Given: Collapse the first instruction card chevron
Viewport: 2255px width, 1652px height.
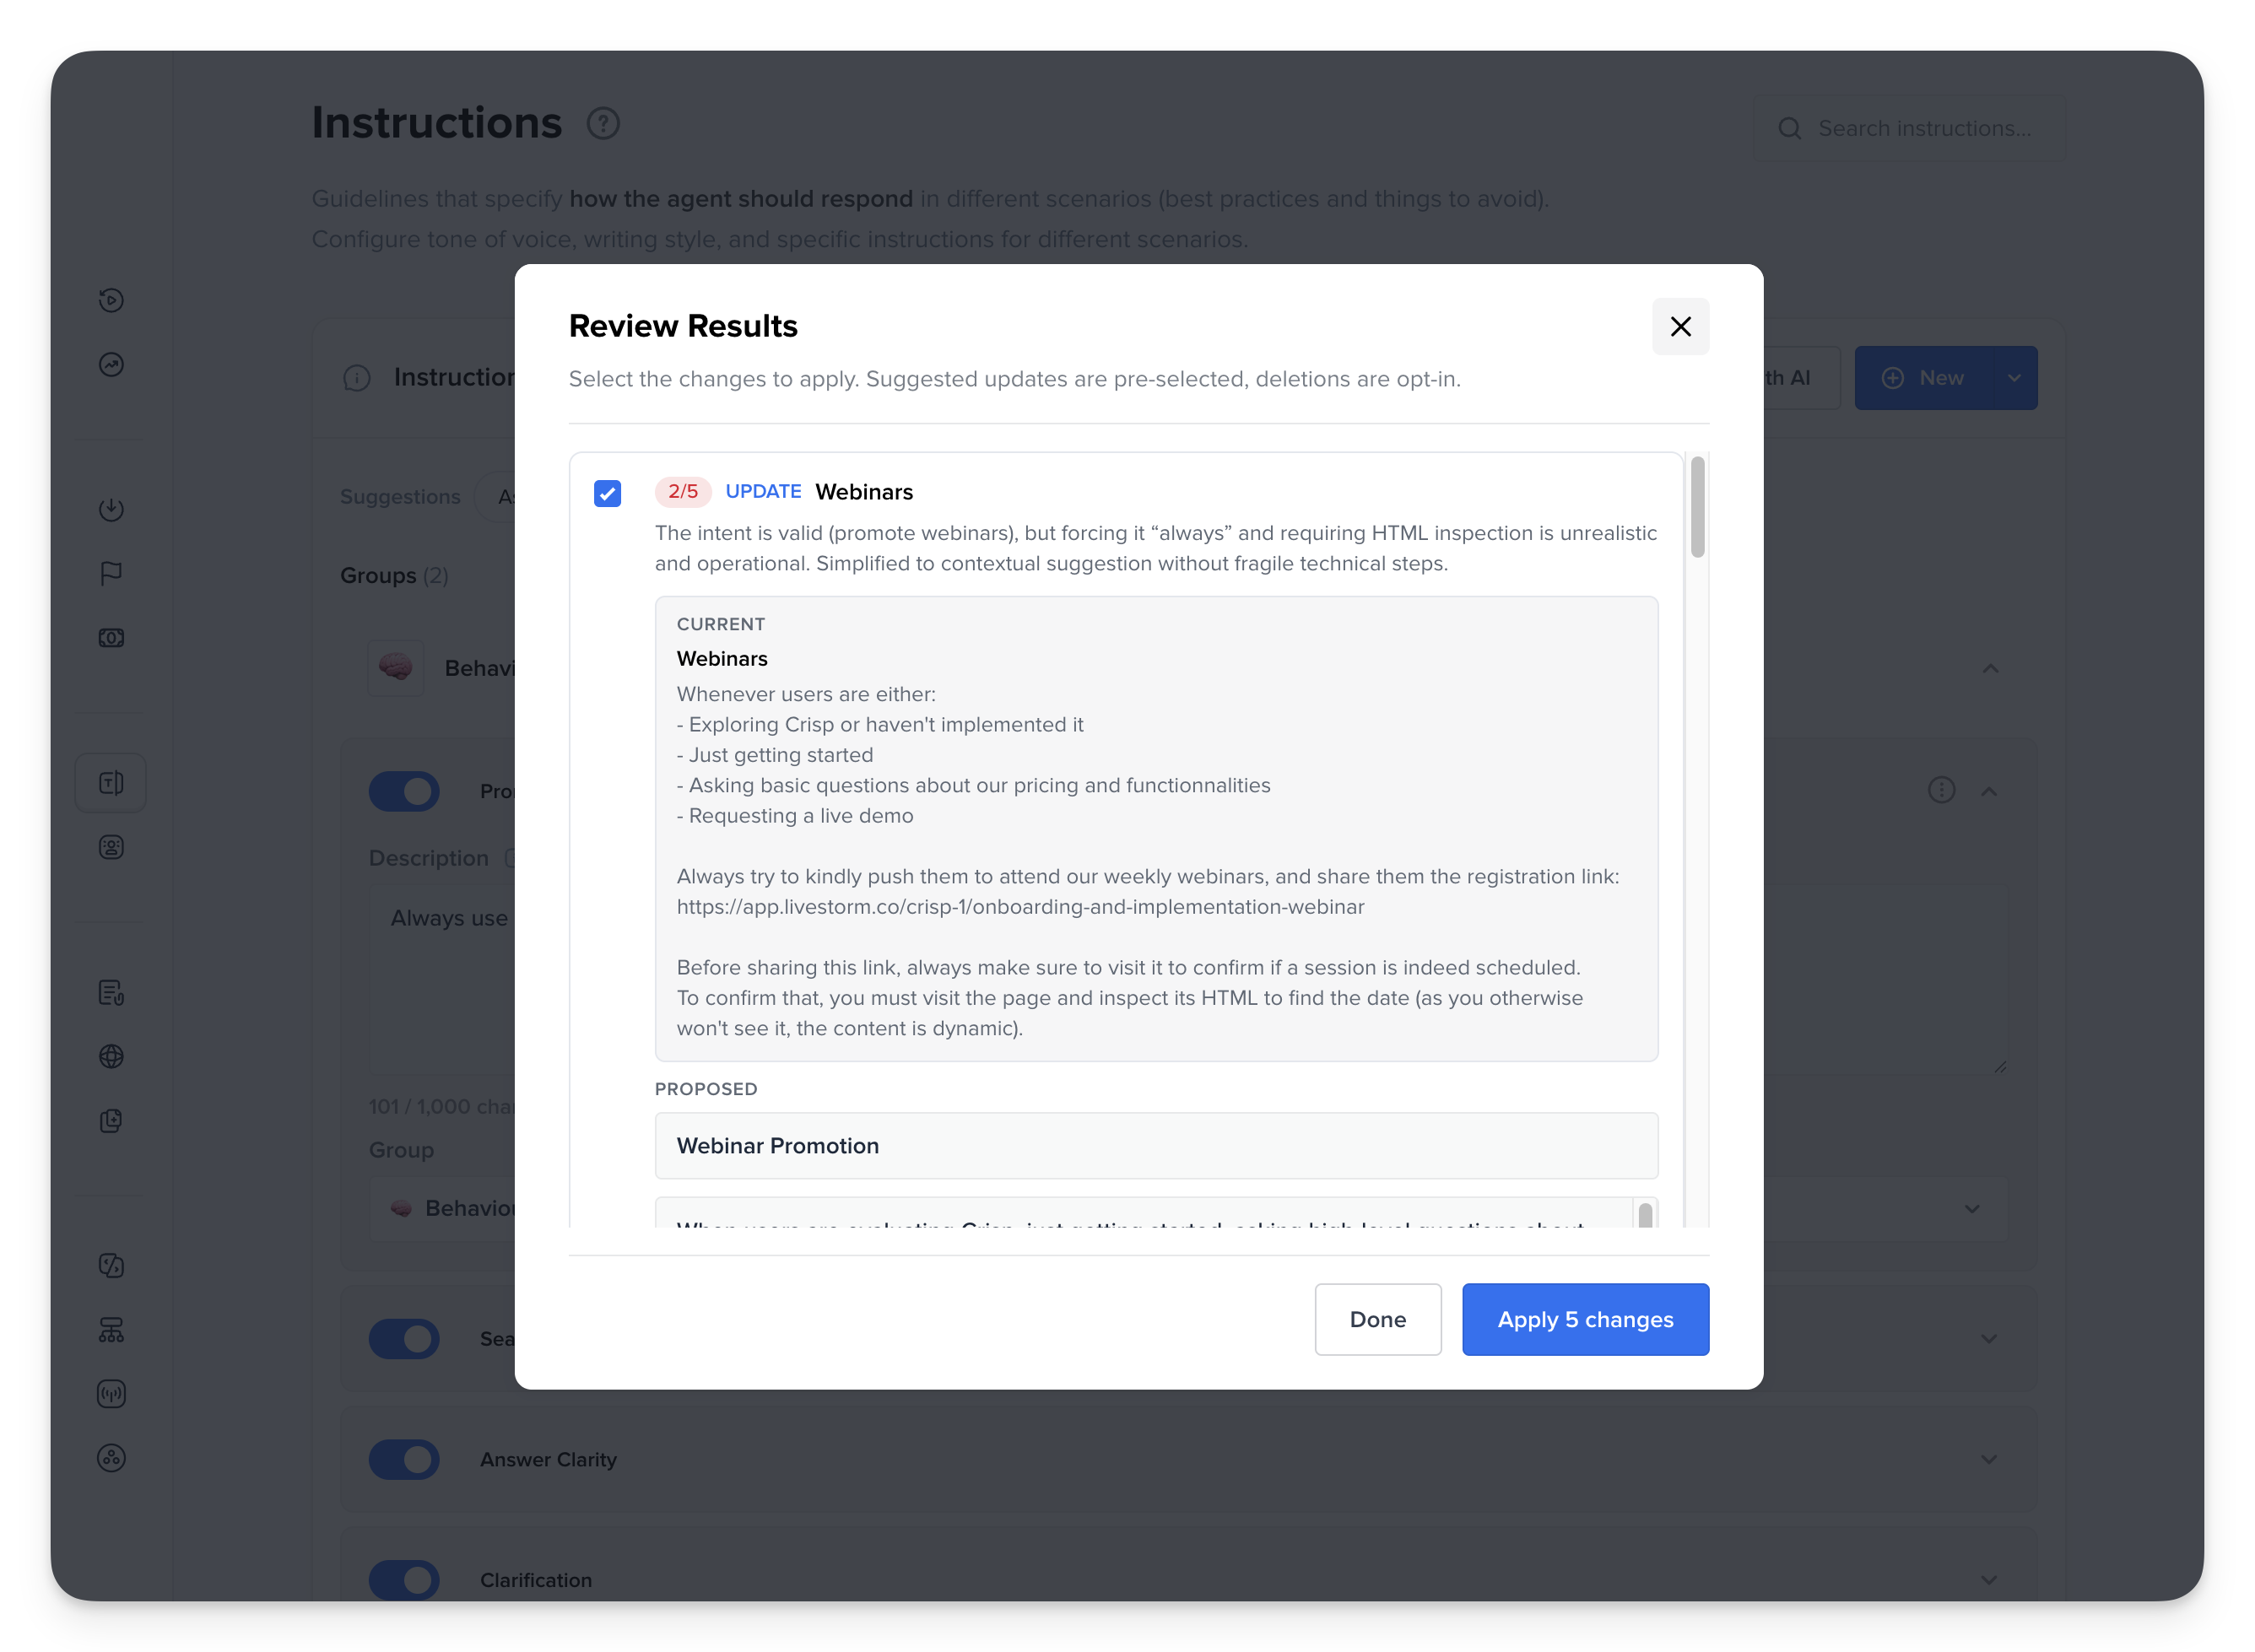Looking at the screenshot, I should pos(1989,791).
